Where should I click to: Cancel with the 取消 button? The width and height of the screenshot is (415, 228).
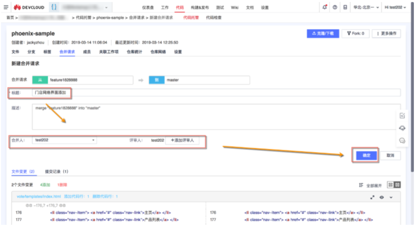(x=391, y=156)
